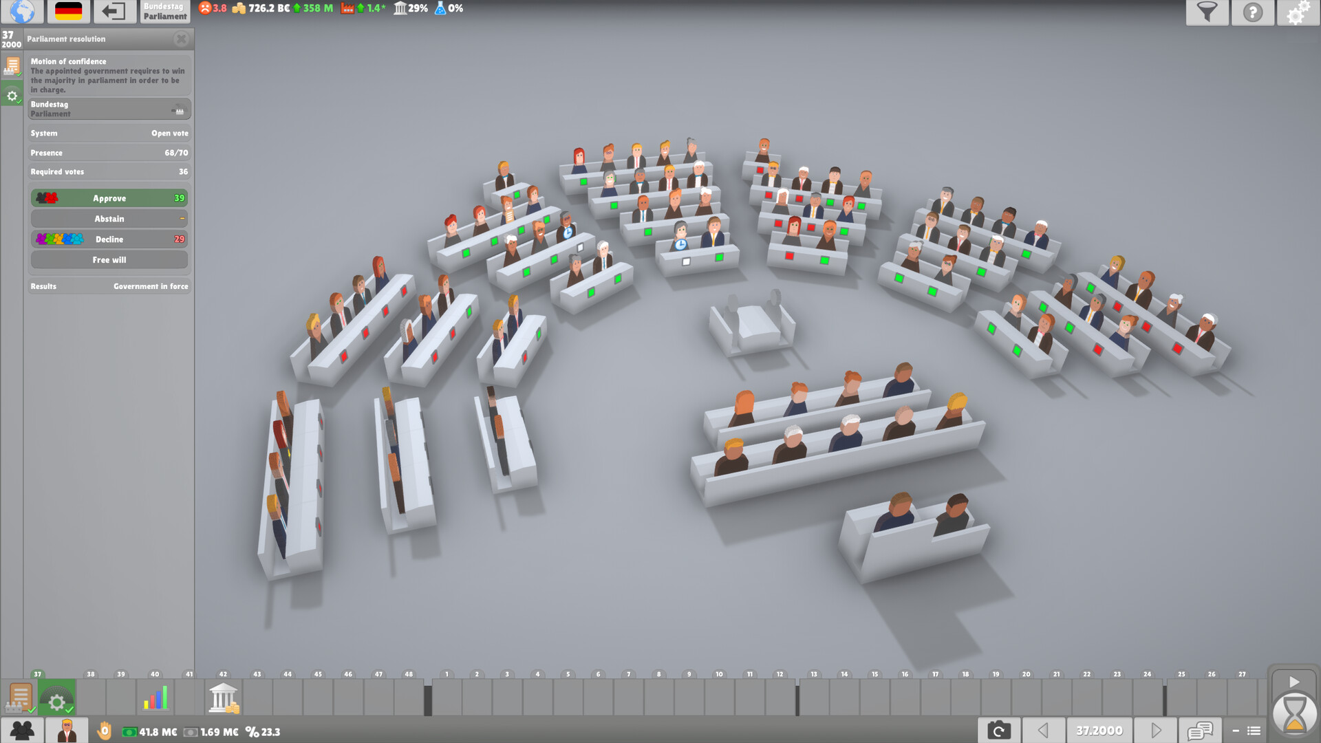Toggle the Abstain voting option
Screen dimensions: 1321x743
[108, 219]
